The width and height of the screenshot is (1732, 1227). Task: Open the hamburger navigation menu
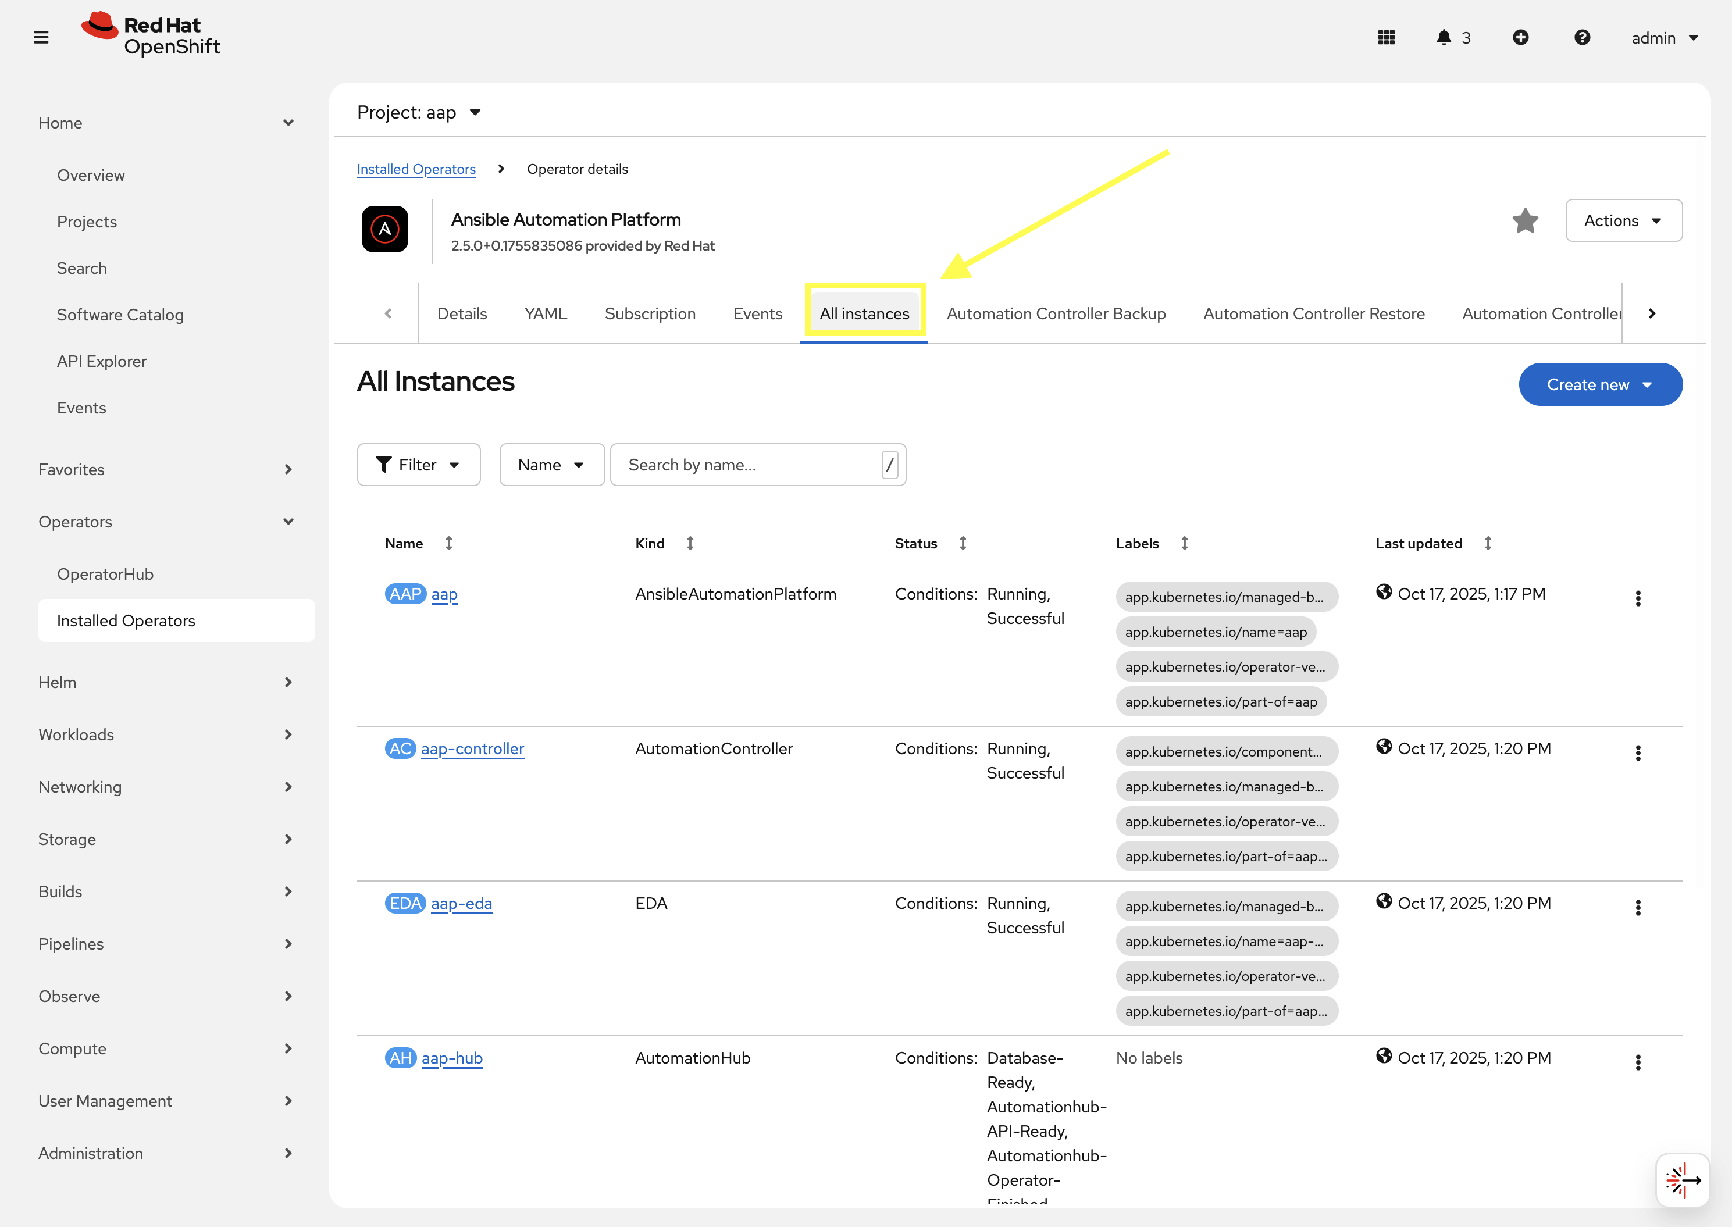coord(41,37)
